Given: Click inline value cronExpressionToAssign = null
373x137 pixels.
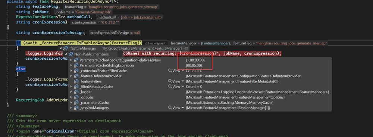Looking at the screenshot, I should [115, 32].
